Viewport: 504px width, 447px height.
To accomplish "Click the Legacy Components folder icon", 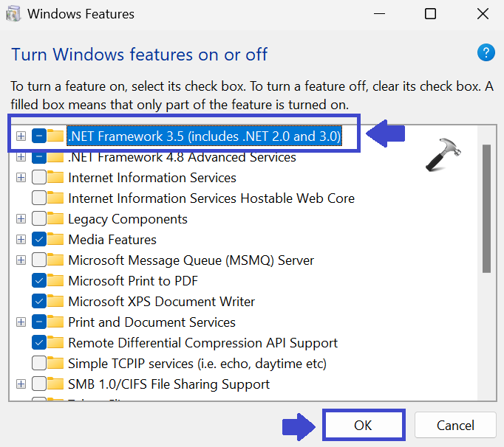I will point(55,219).
